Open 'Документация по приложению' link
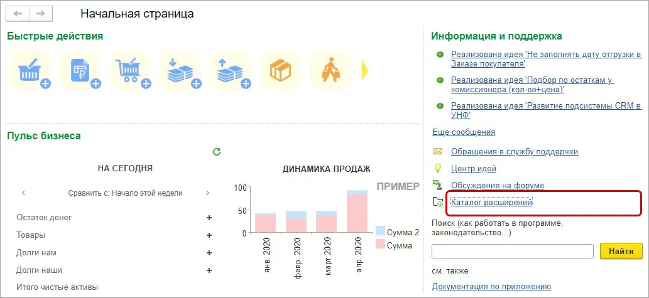This screenshot has height=298, width=649. pyautogui.click(x=491, y=287)
